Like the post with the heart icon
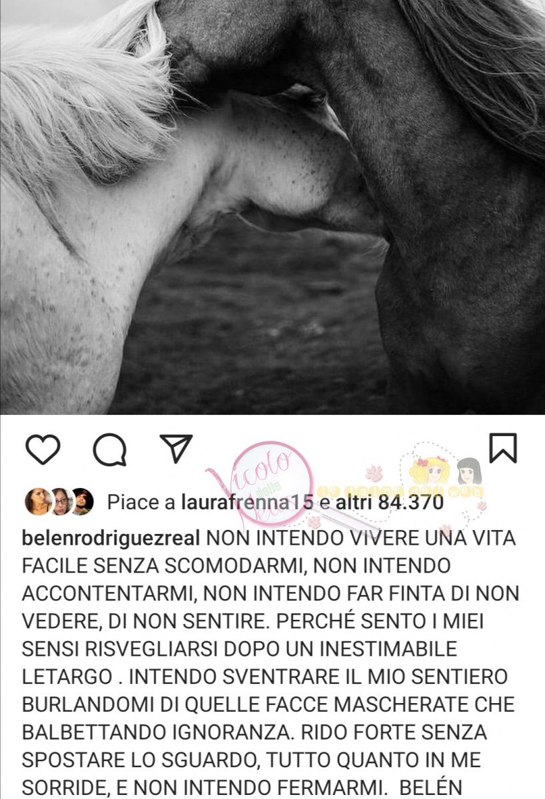545x799 pixels. coord(43,449)
